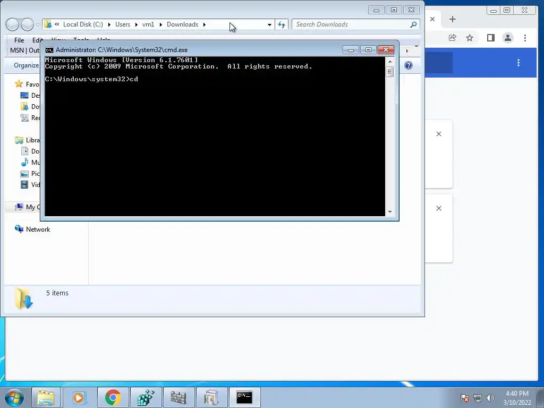Dismiss the lower card in Chrome page
The image size is (544, 408).
pyautogui.click(x=438, y=208)
